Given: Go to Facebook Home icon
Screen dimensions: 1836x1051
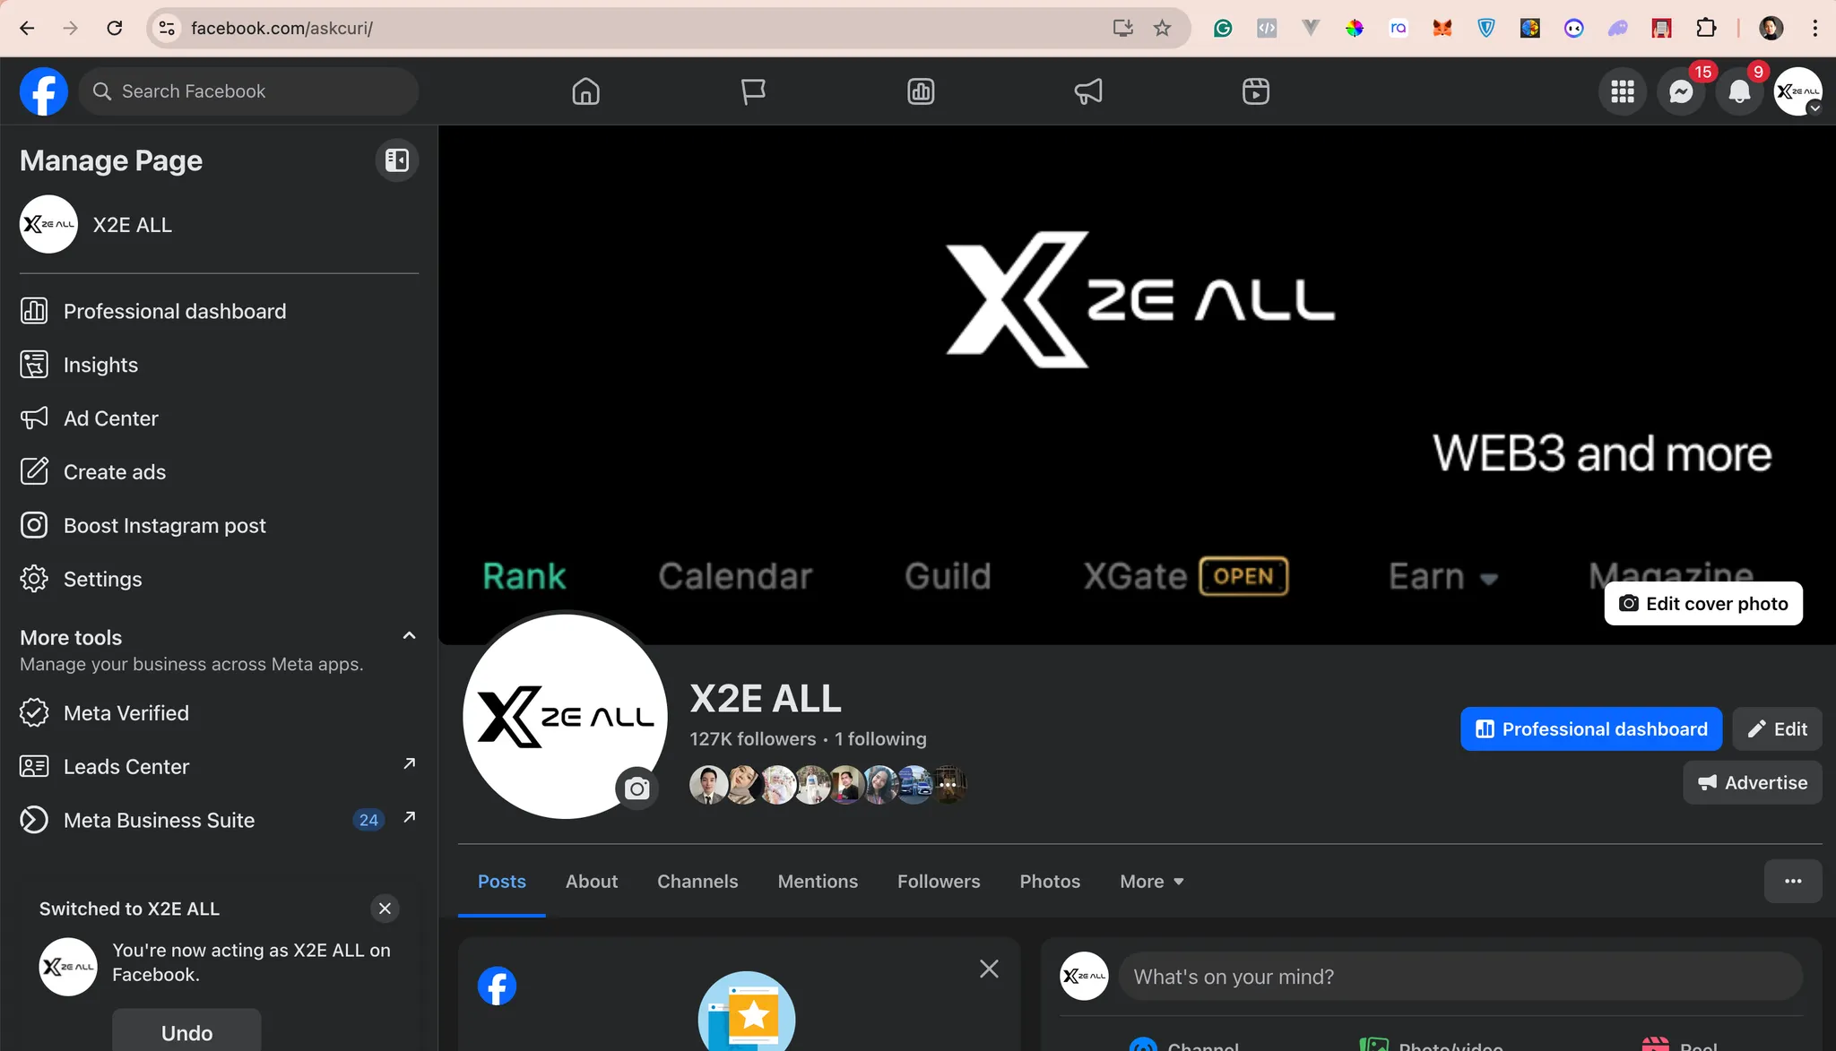Looking at the screenshot, I should 585,91.
